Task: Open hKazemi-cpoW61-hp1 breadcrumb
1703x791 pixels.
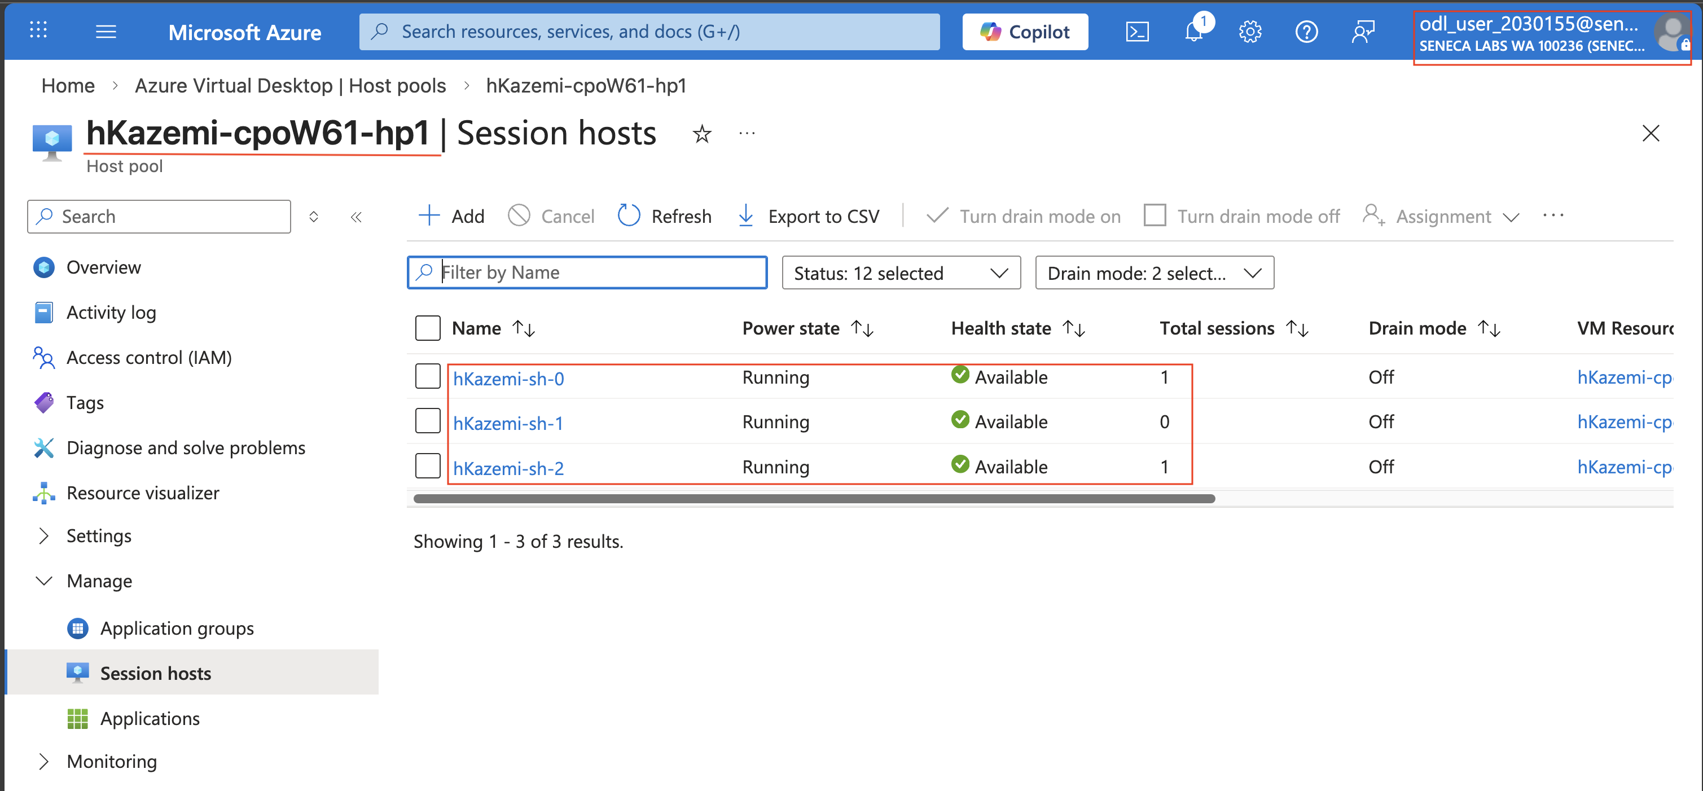Action: point(586,86)
